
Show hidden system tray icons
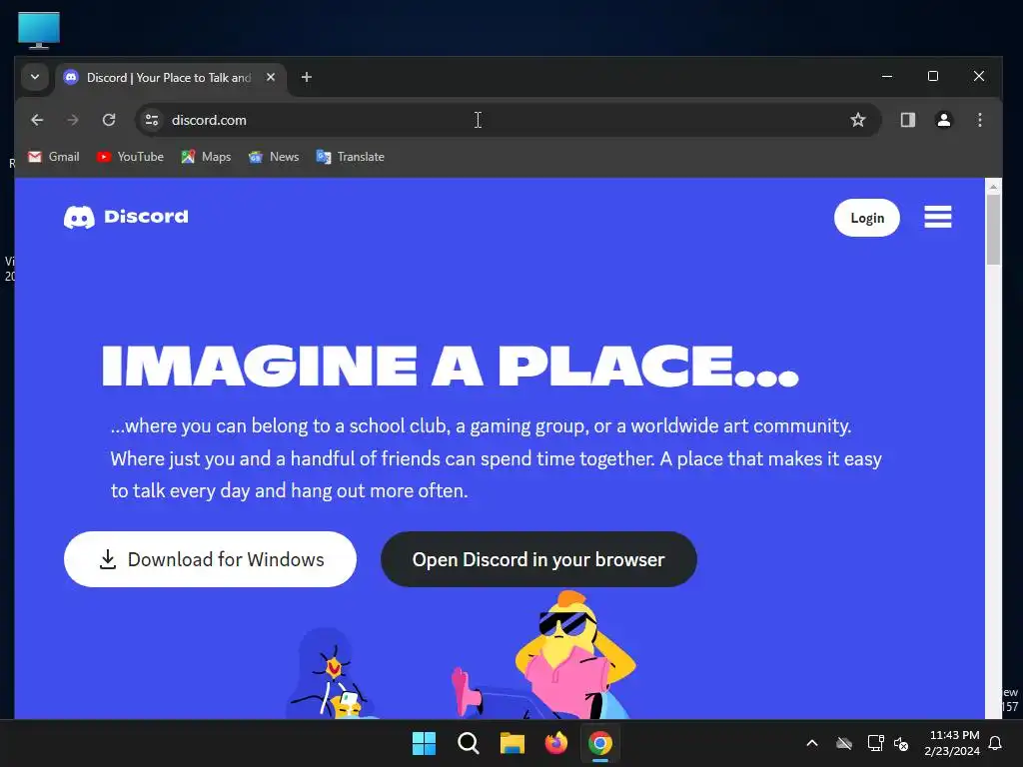pyautogui.click(x=812, y=743)
